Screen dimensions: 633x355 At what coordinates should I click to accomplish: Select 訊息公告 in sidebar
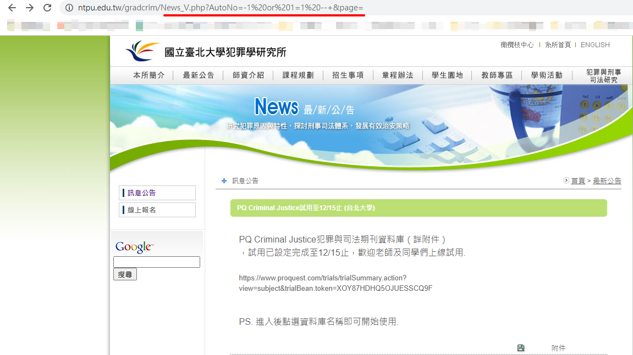coord(157,193)
